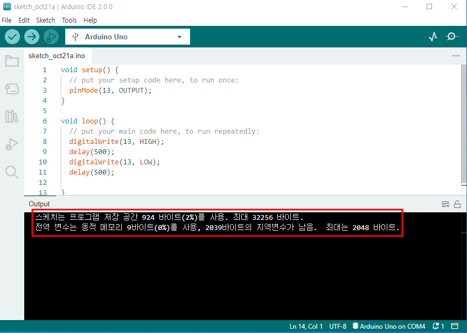467x333 pixels.
Task: Click the Verify checkmark button
Action: coord(12,37)
